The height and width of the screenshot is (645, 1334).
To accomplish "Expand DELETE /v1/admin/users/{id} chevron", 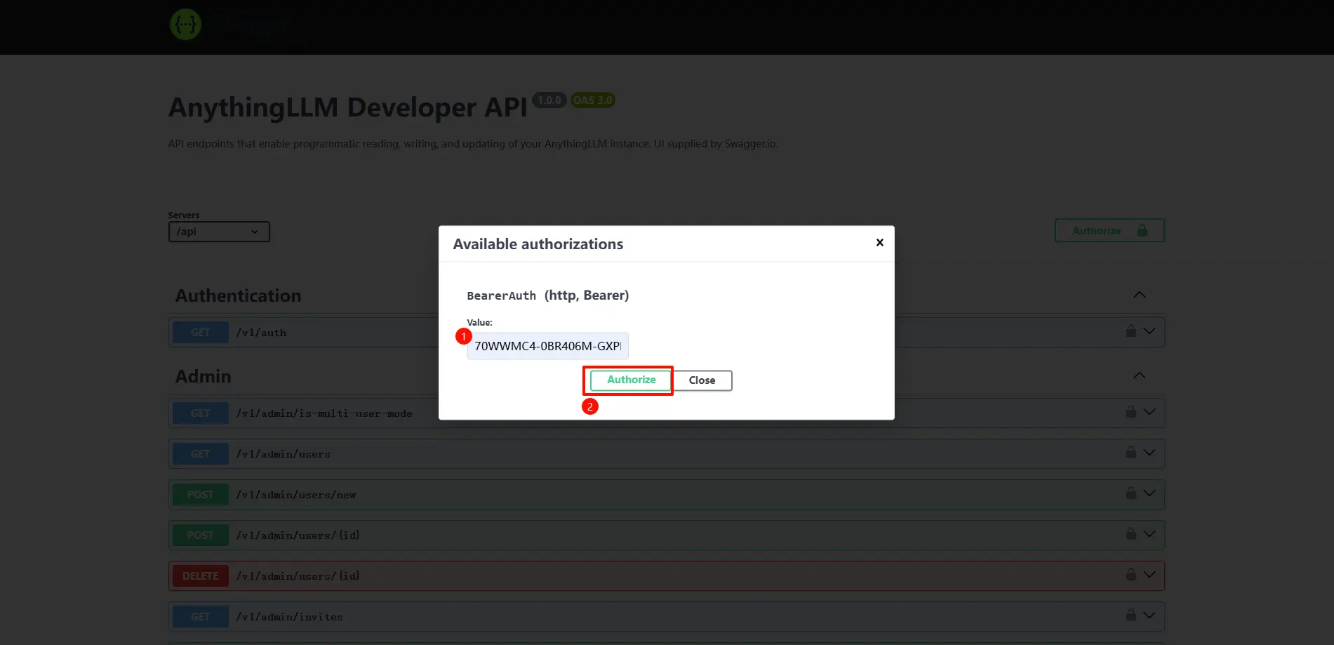I will [x=1149, y=575].
